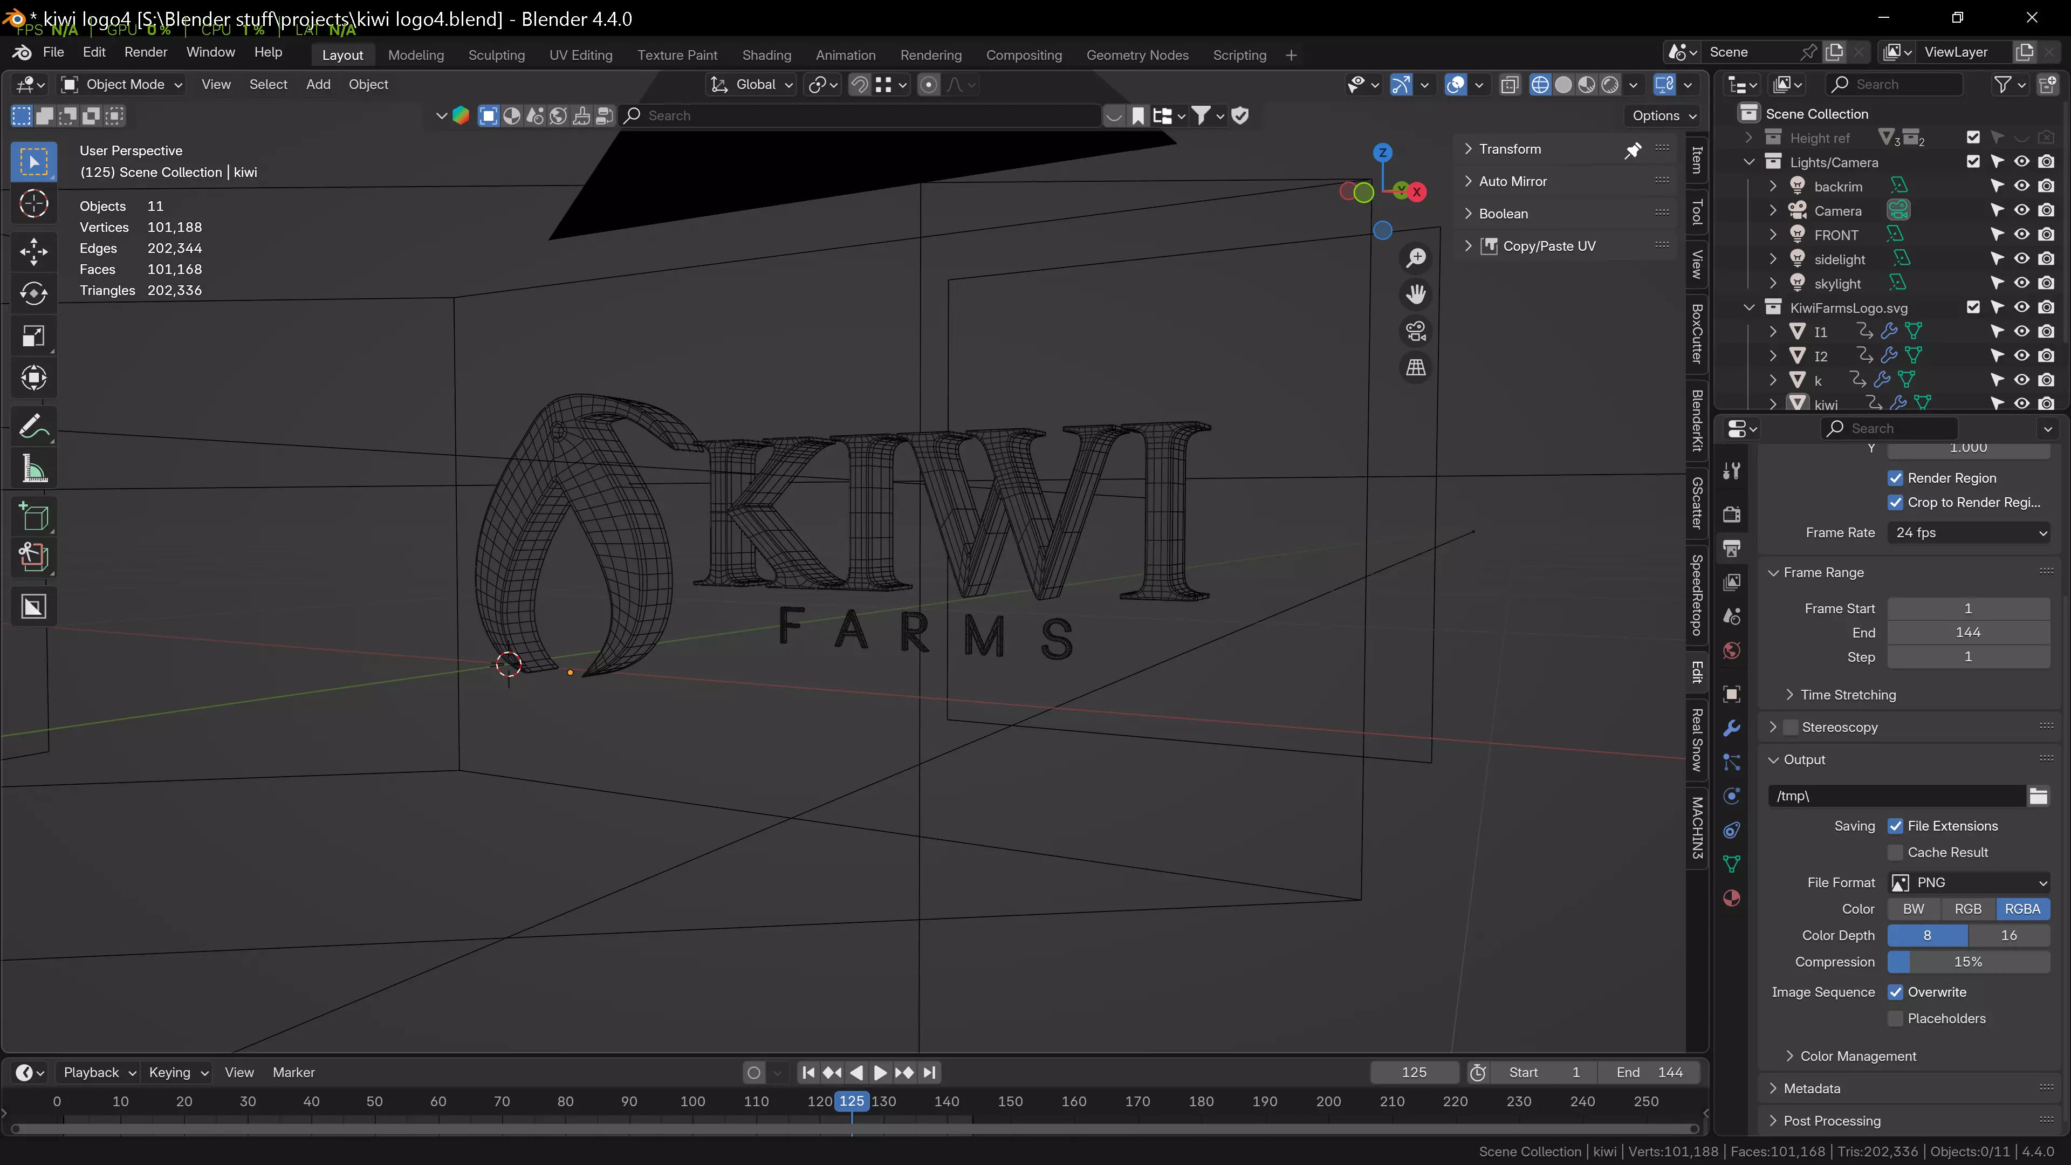Open the viewport Add menu
The height and width of the screenshot is (1165, 2071).
click(318, 85)
